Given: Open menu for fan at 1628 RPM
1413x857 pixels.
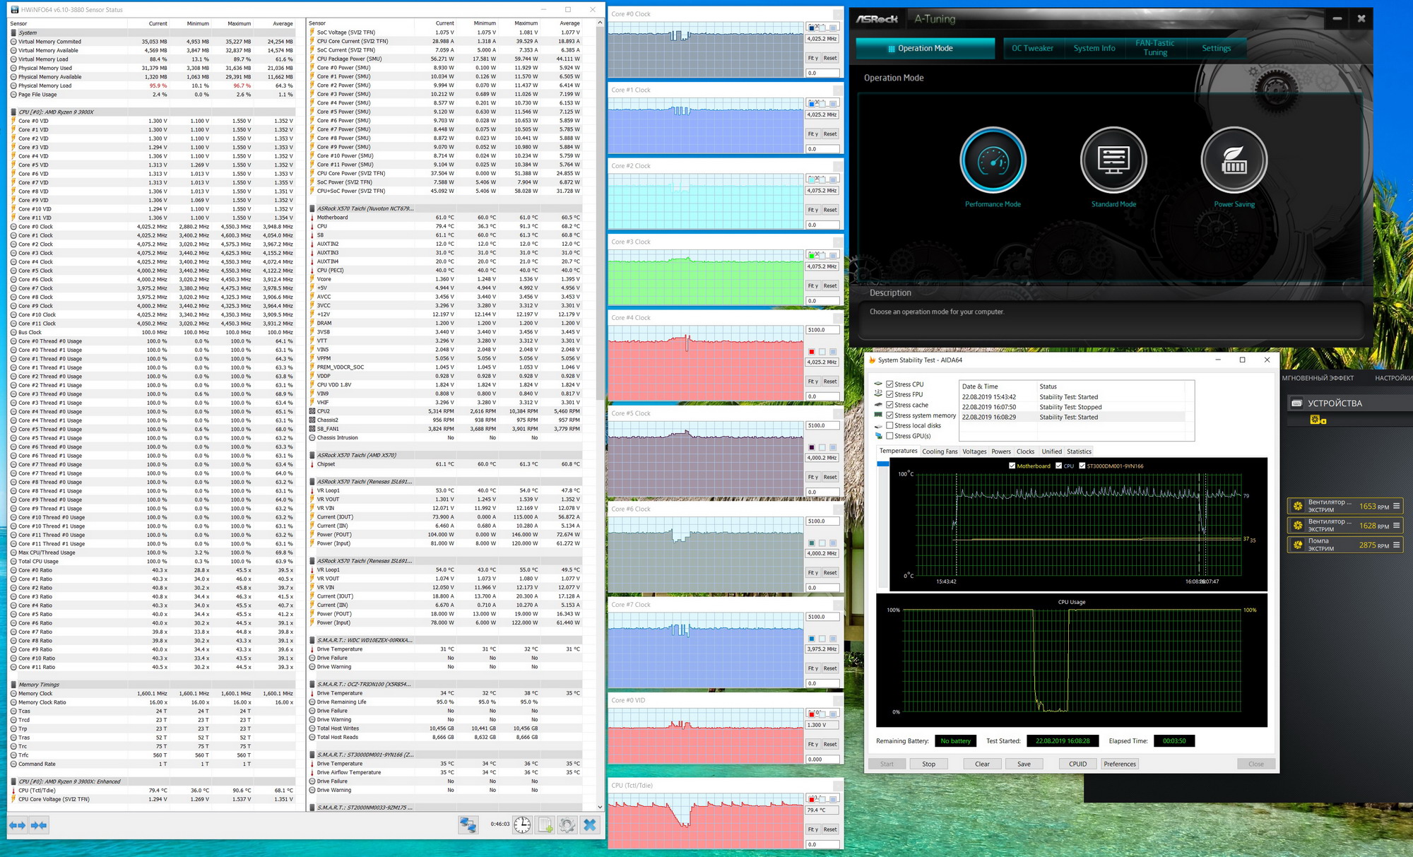Looking at the screenshot, I should (x=1396, y=525).
